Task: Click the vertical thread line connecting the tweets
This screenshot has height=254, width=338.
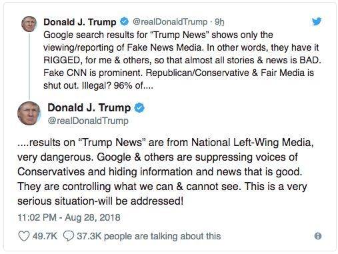Action: click(x=29, y=66)
